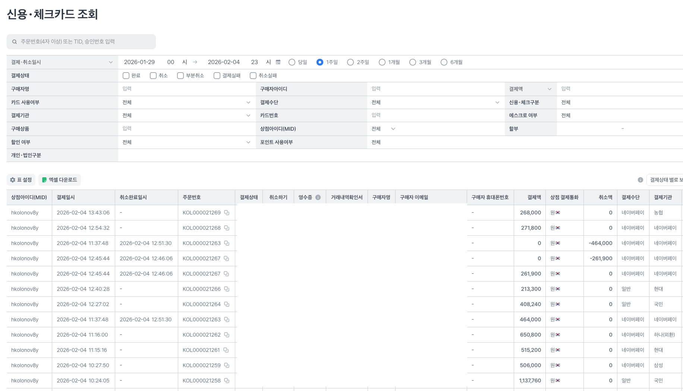Click the info icon beside 결제상태 별로 보기
This screenshot has height=391, width=683.
coord(640,180)
